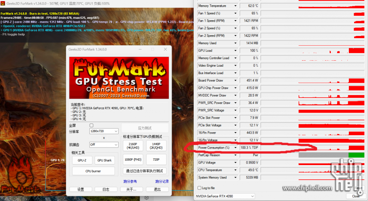
Task: Expand the Video Engine Load dropdown
Action: (x=235, y=66)
